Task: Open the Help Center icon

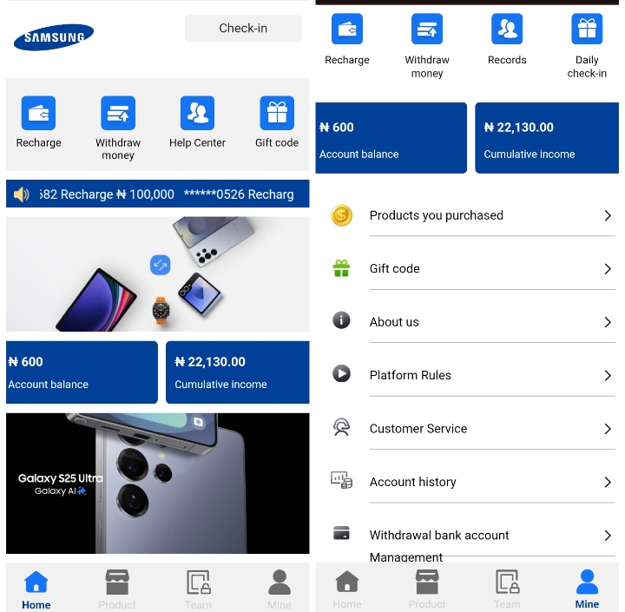Action: click(x=197, y=113)
